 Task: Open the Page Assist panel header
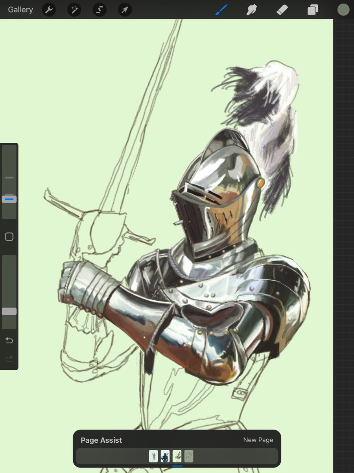coord(101,440)
